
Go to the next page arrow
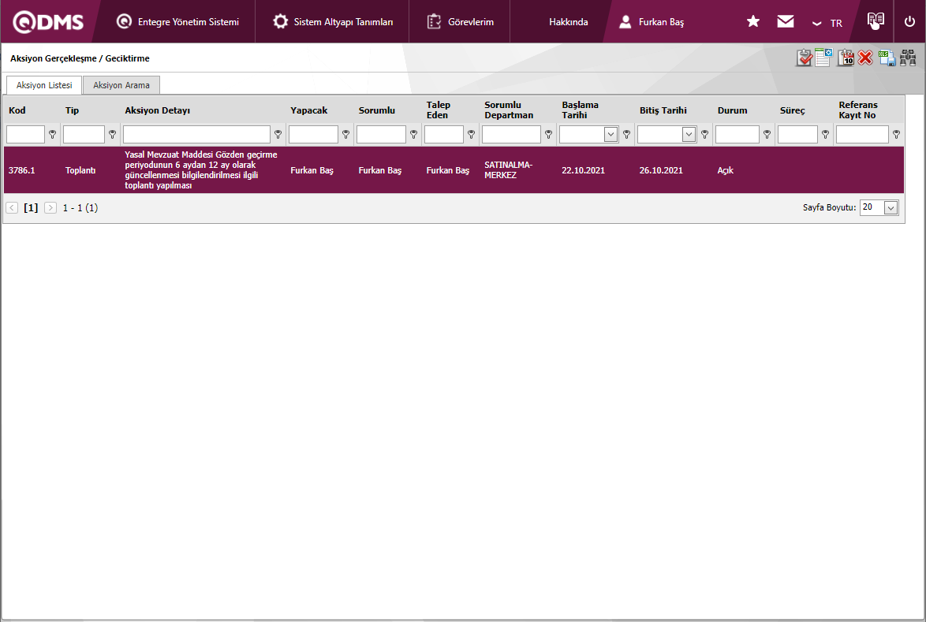click(50, 207)
